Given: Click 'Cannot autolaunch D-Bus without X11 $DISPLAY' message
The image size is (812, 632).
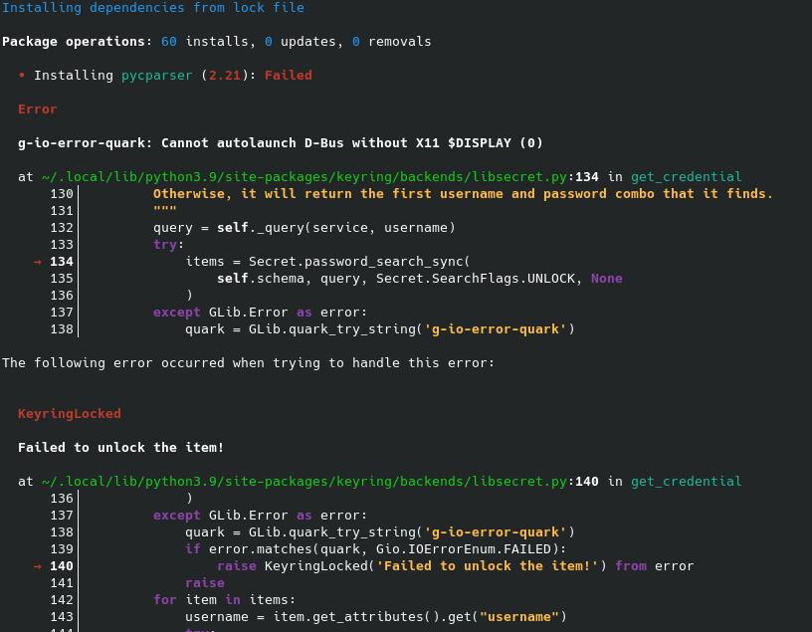Looking at the screenshot, I should (336, 143).
